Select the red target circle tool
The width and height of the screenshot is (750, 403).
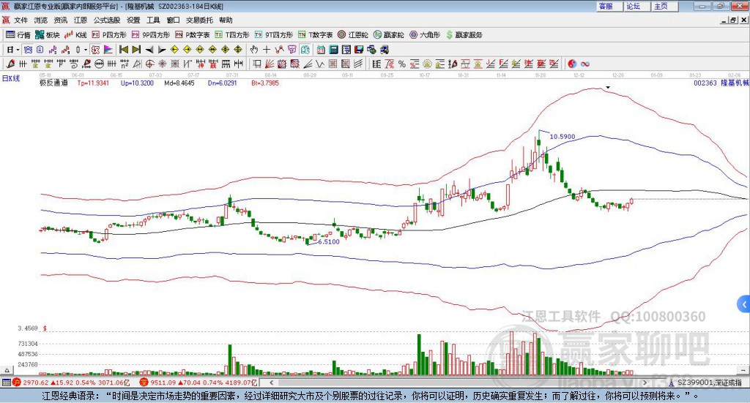(x=149, y=64)
